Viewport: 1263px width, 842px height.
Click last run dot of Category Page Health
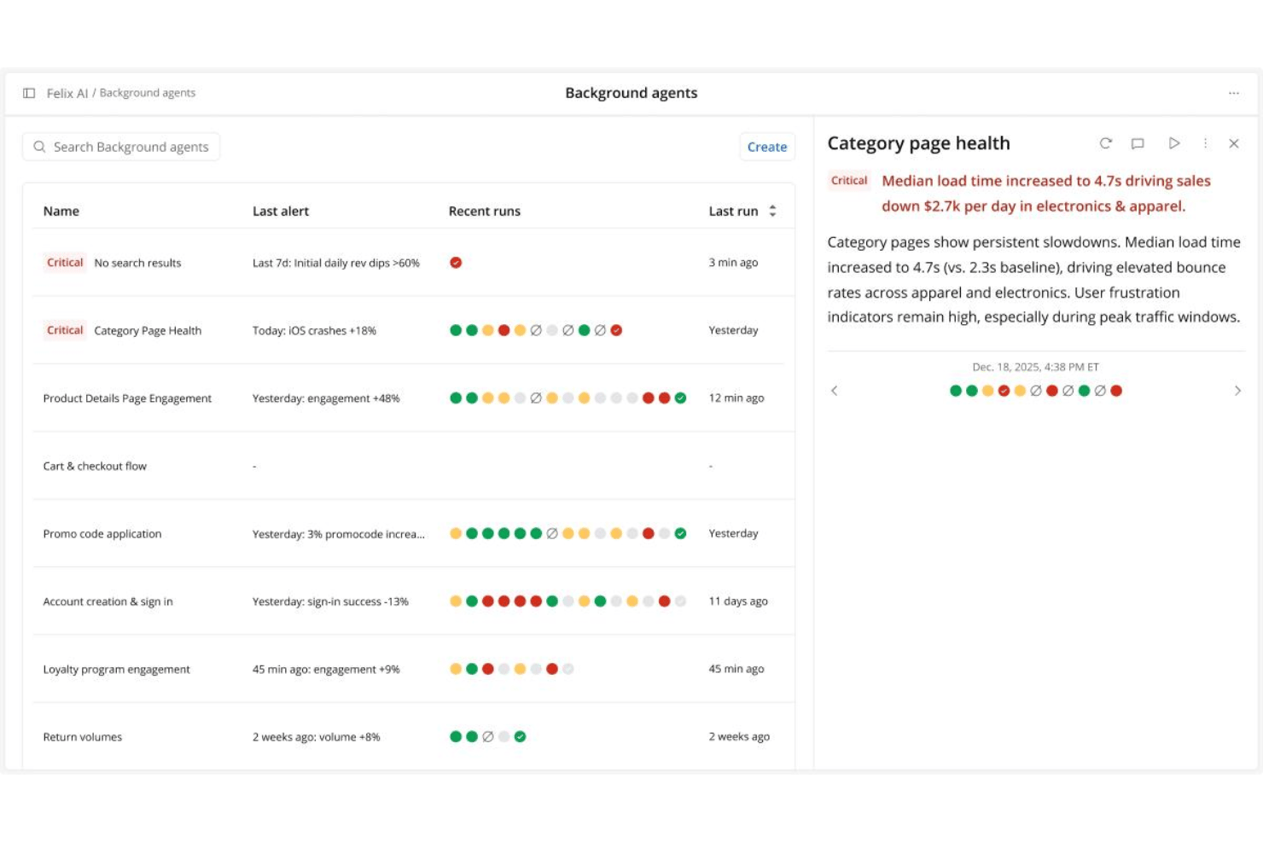(616, 330)
